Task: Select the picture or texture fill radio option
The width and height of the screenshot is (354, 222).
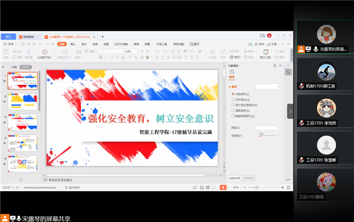Action: (x=233, y=105)
